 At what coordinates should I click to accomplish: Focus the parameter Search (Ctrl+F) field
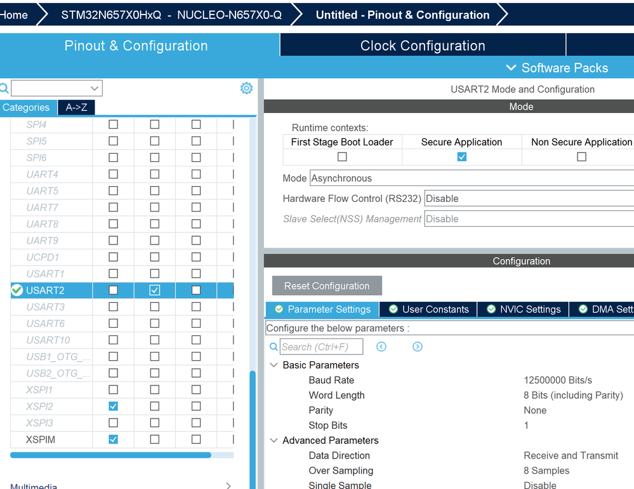coord(322,347)
